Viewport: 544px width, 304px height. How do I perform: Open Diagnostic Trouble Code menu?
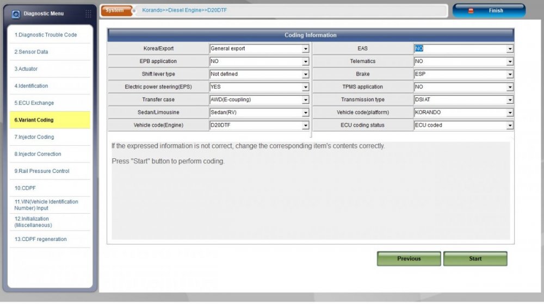[50, 35]
